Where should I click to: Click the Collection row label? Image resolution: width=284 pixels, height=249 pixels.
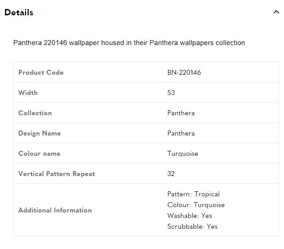coord(35,113)
